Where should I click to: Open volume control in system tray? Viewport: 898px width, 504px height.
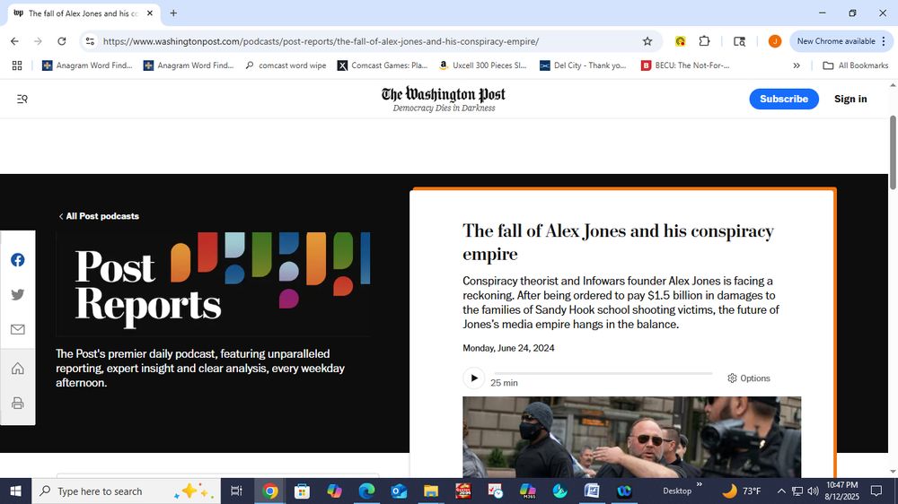(813, 491)
